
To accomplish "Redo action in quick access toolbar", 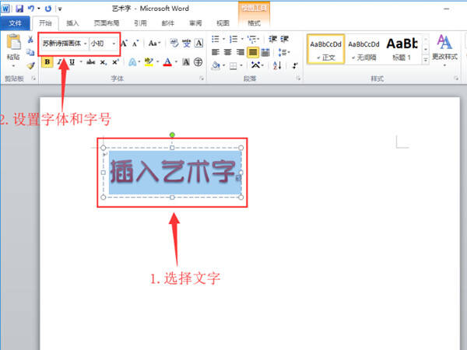I will (48, 9).
